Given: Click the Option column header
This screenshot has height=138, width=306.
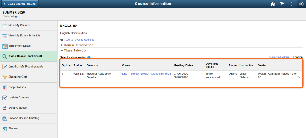Looking at the screenshot, I should point(66,65).
